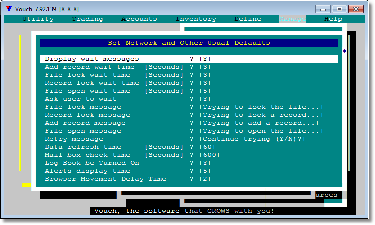Viewport: 375px width, 225px height.
Task: Click the 'Alerts display time' label
Action: (x=87, y=171)
